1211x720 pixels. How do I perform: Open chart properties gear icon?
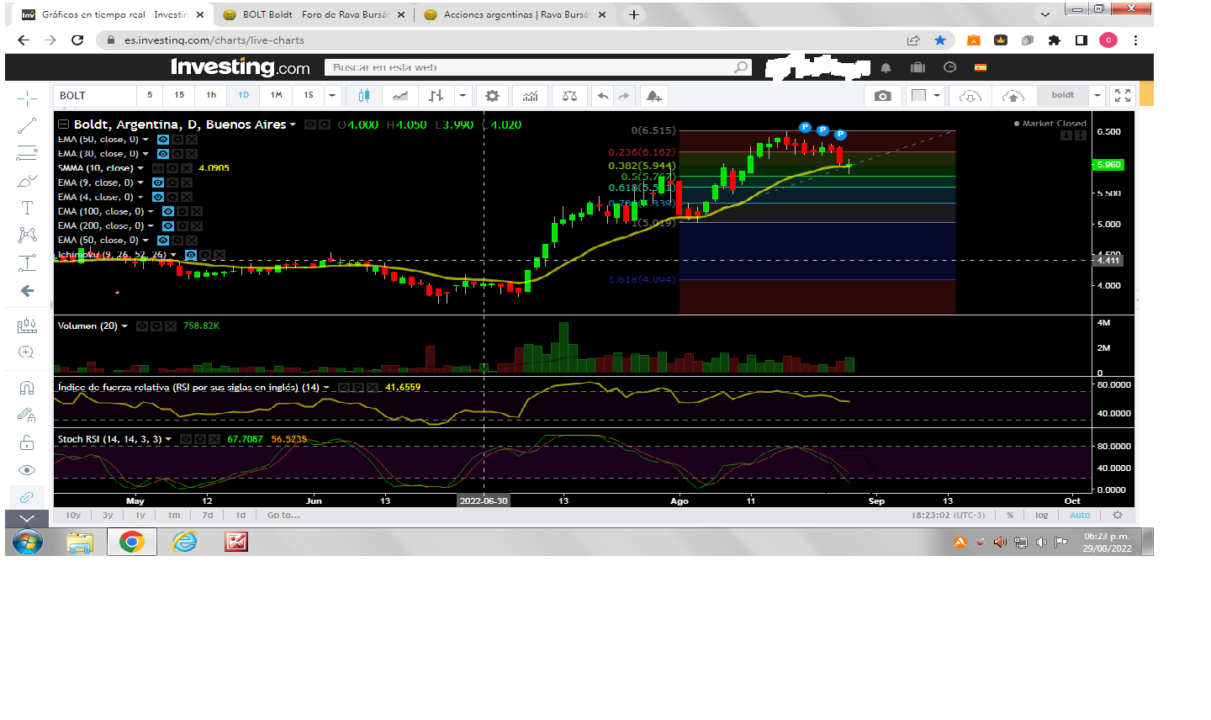point(493,96)
